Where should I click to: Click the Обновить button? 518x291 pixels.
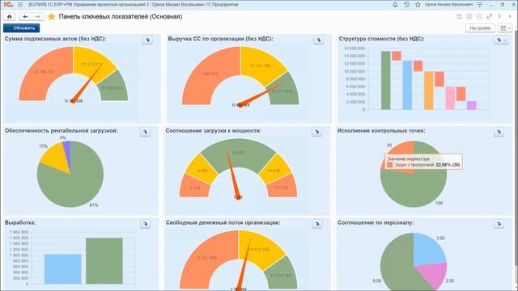pyautogui.click(x=22, y=28)
